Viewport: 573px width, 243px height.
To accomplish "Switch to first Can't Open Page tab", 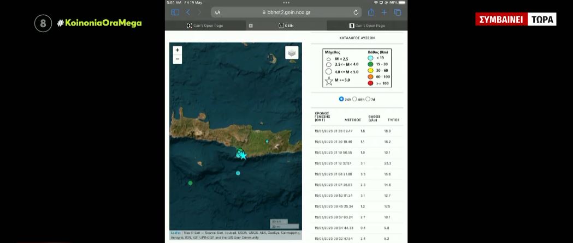I will [x=205, y=26].
